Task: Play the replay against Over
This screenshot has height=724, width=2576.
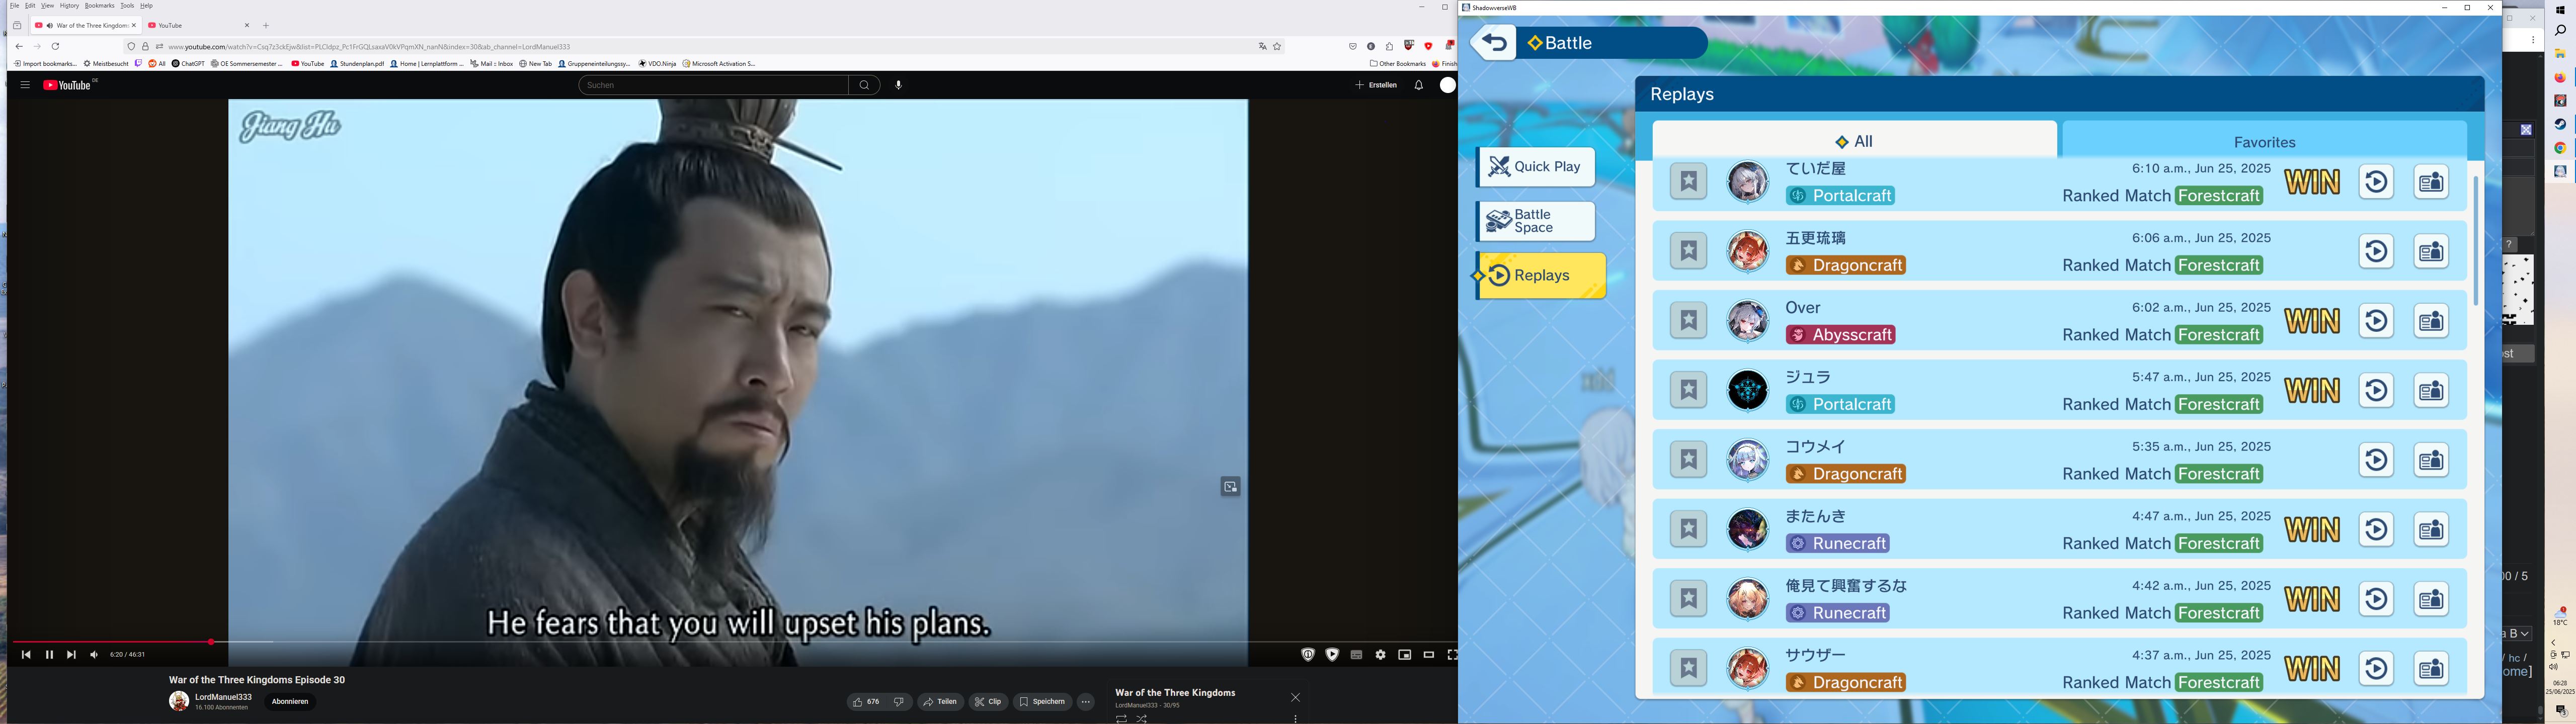Action: click(x=2377, y=321)
